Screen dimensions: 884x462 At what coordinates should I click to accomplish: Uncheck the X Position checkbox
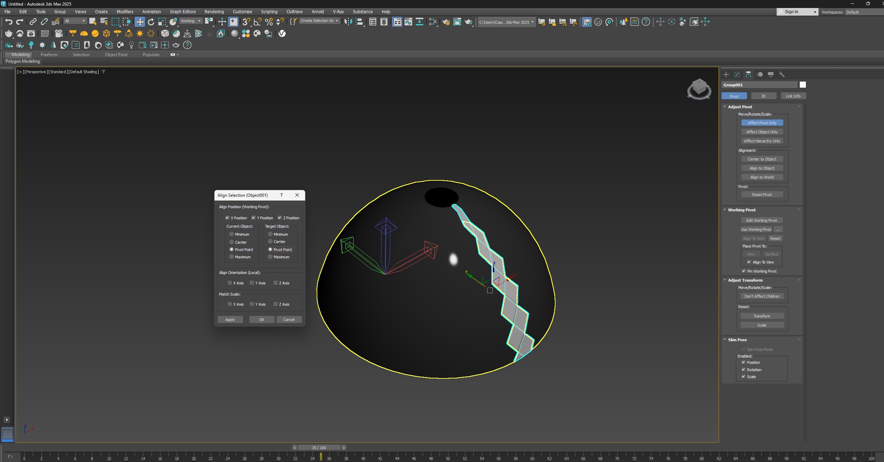click(x=227, y=218)
